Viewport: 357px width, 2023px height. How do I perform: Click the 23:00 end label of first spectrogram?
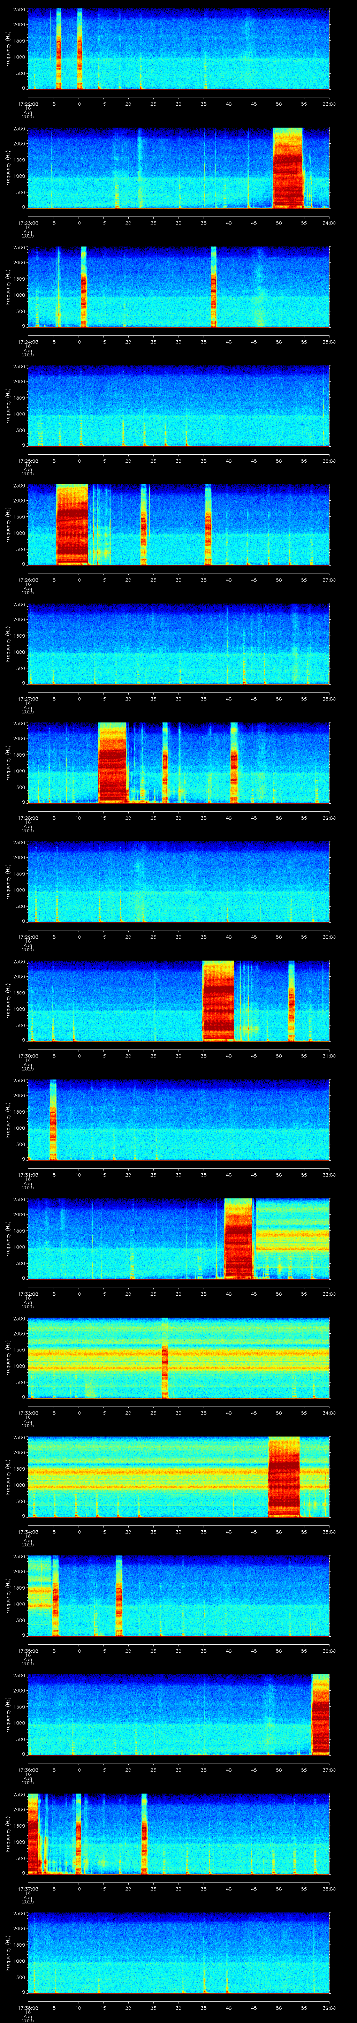pos(329,104)
